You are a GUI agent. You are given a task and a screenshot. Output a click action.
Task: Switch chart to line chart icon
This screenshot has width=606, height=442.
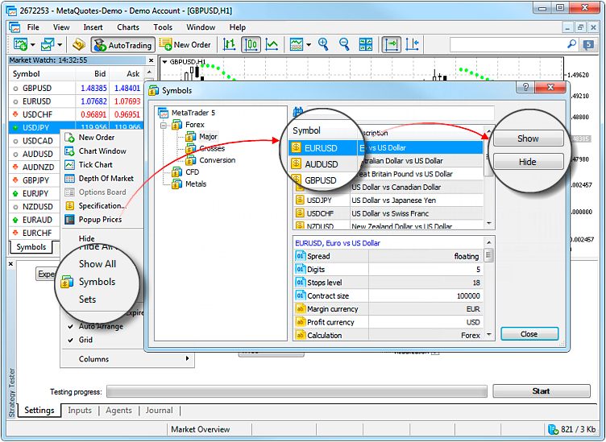coord(272,44)
